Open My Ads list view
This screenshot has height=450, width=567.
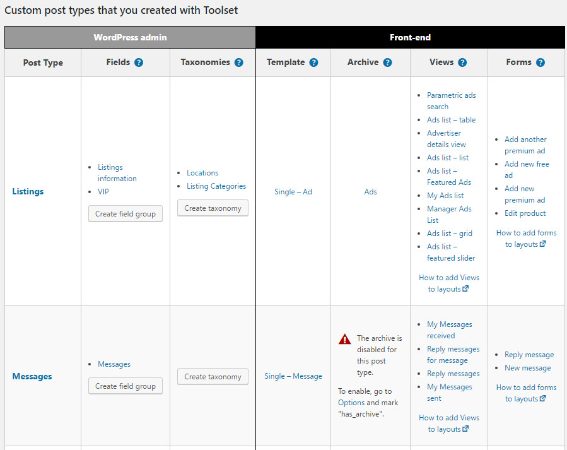point(445,196)
